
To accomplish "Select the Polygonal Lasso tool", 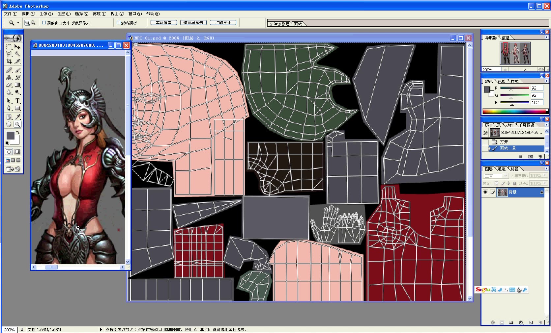I will 9,54.
